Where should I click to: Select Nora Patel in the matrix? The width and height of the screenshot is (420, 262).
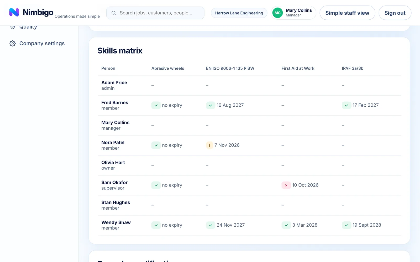113,143
